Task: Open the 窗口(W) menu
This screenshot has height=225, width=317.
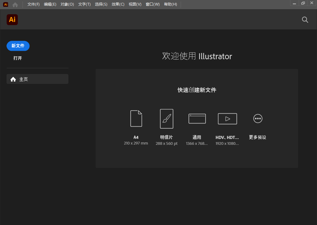Action: [x=153, y=4]
